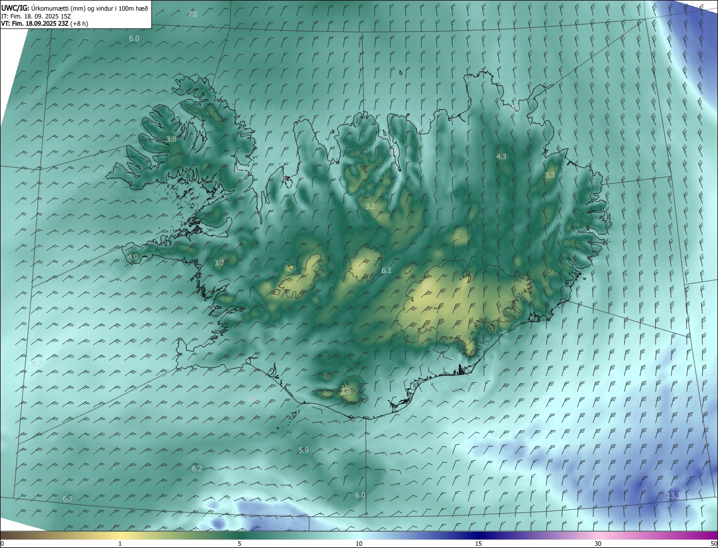Viewport: 718px width, 548px height.
Task: Click the 15 tick label on color scale
Action: point(478,544)
